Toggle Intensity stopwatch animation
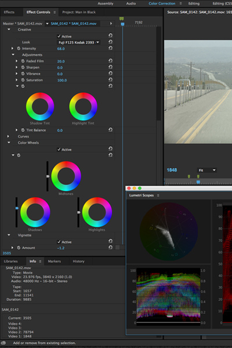The height and width of the screenshot is (348, 232). pos(19,48)
